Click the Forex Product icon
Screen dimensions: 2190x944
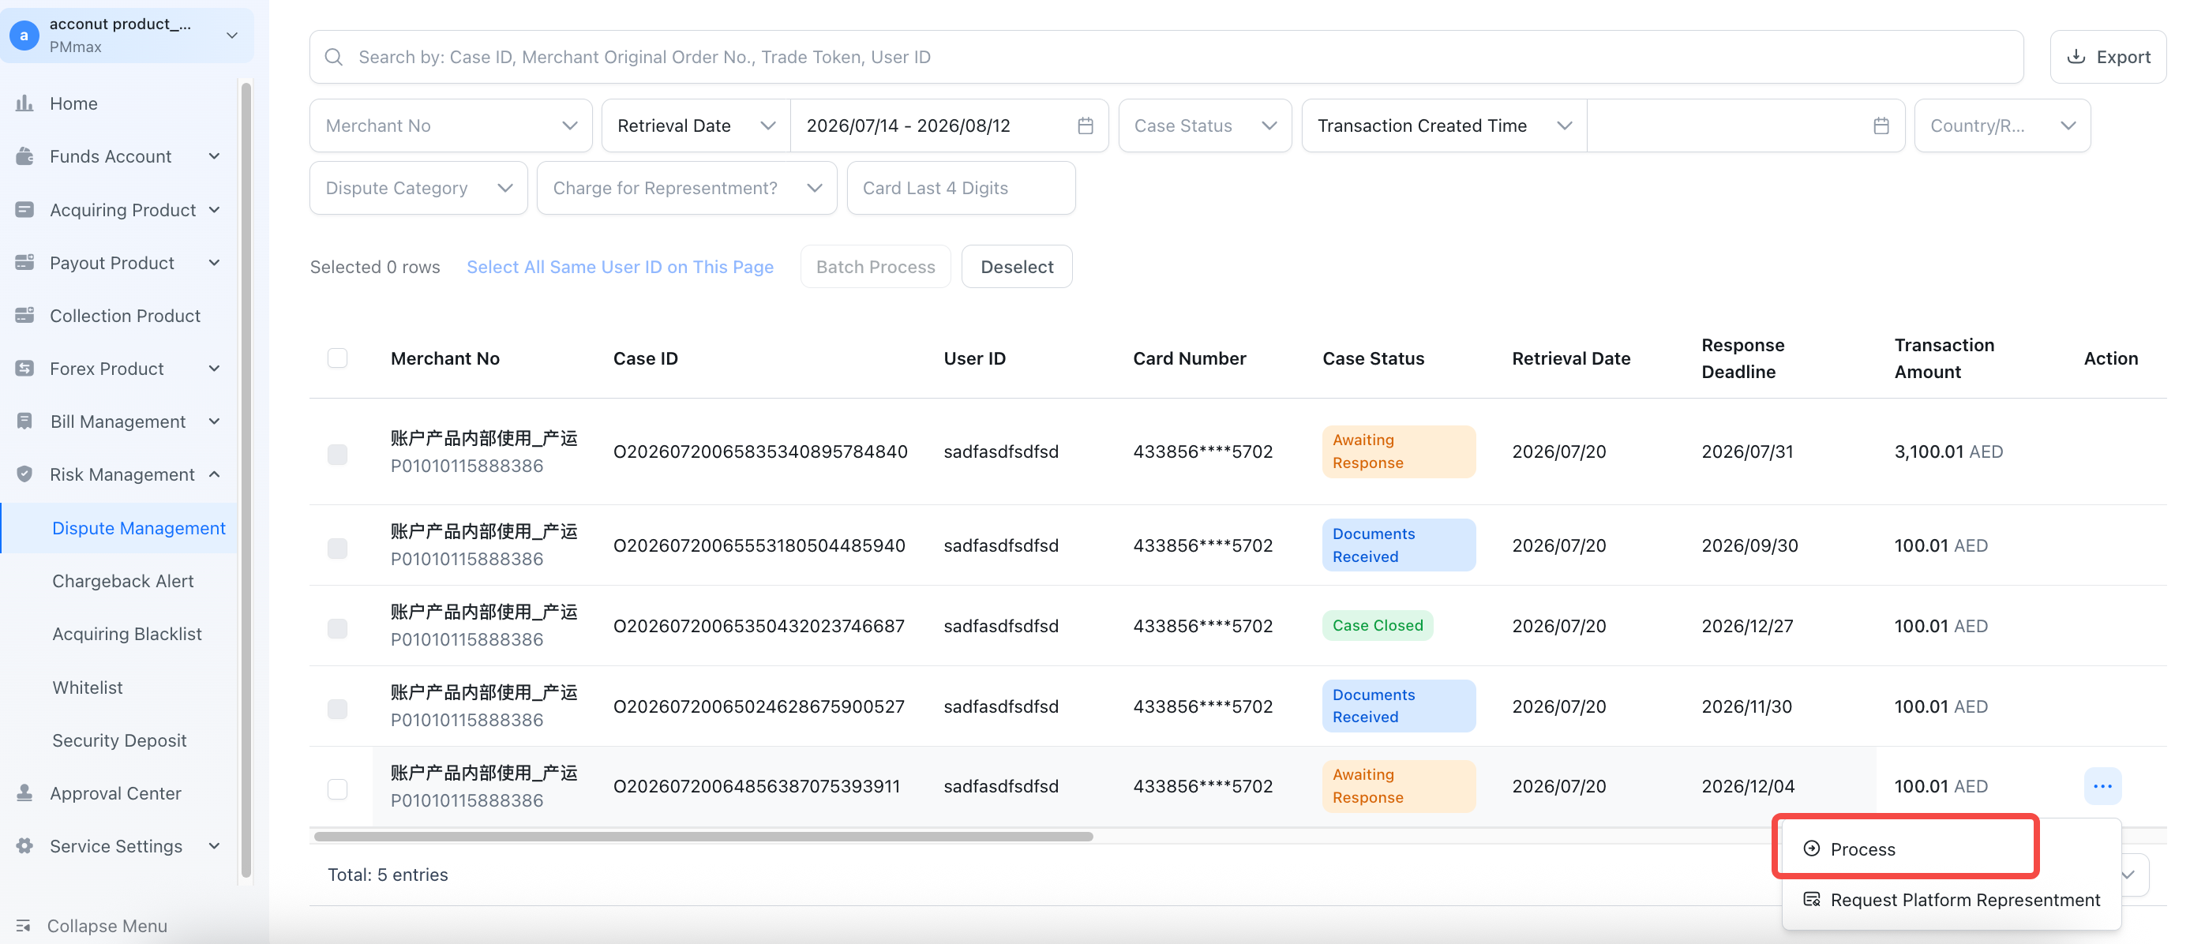tap(24, 369)
